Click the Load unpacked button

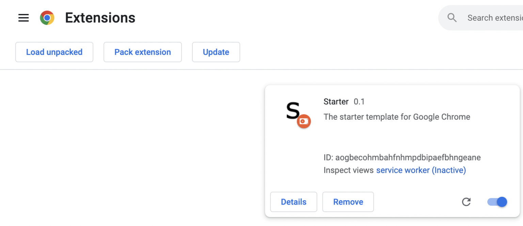[x=54, y=52]
